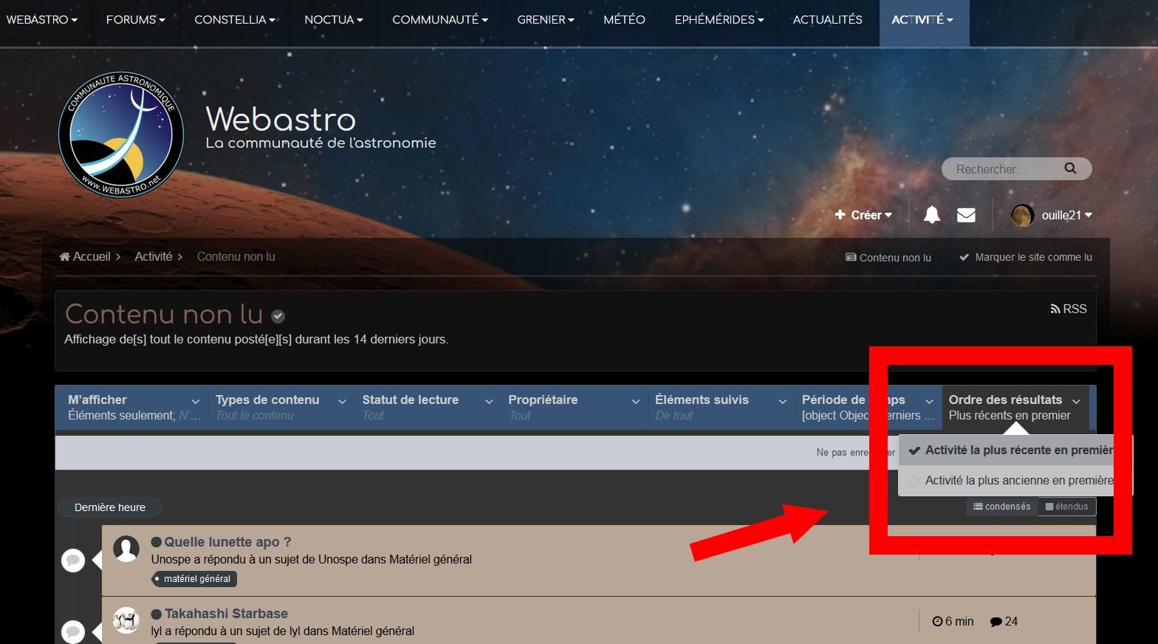Open the Ordre des résultats dropdown
1158x644 pixels.
1015,407
